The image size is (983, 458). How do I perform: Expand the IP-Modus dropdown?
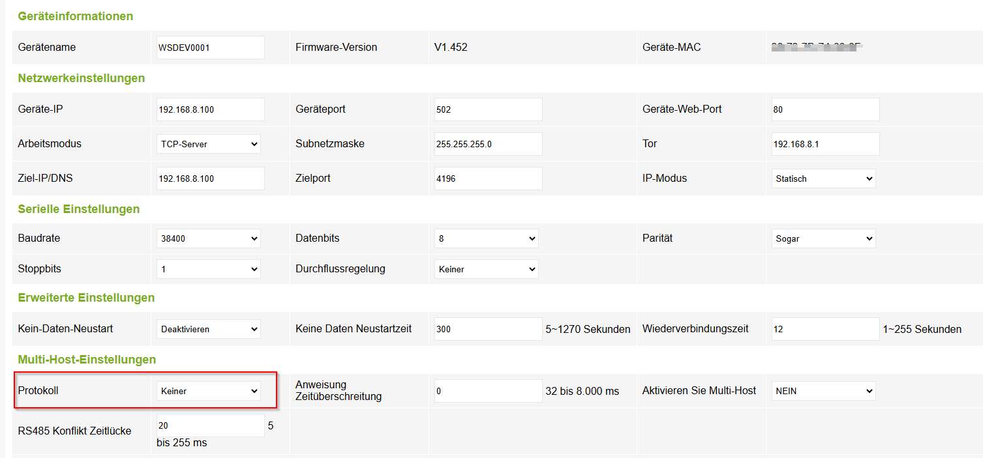click(x=823, y=179)
